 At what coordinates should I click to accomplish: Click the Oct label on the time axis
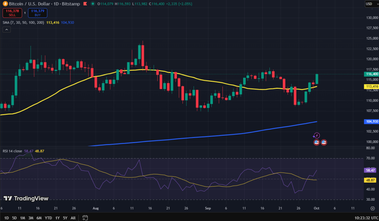point(317,208)
